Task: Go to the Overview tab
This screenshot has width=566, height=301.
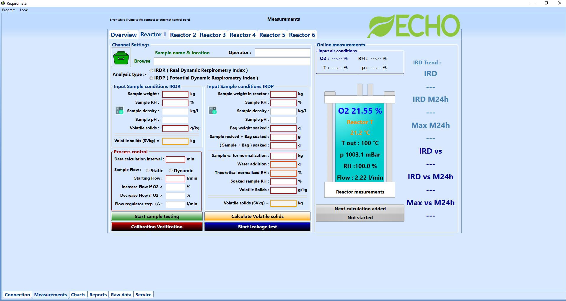Action: [x=123, y=35]
